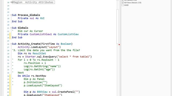172x96 pixels.
Task: Click the commented 'Dim cur As Cursor' line
Action: [x=30, y=31]
